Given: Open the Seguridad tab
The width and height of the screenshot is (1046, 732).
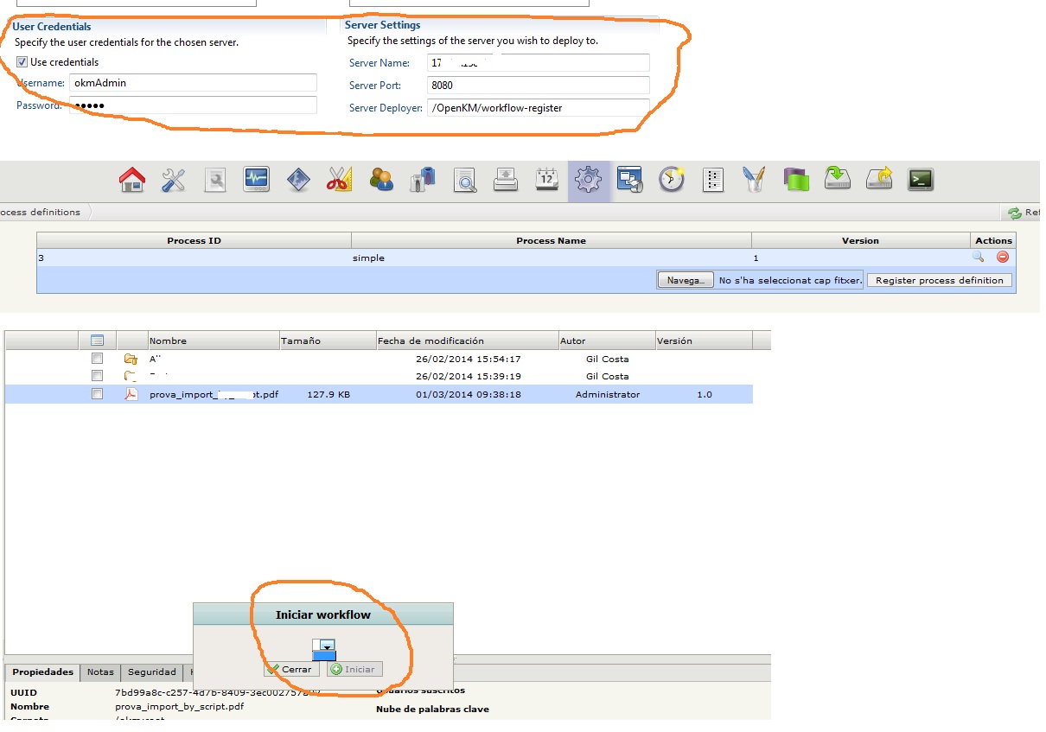Looking at the screenshot, I should pos(151,672).
